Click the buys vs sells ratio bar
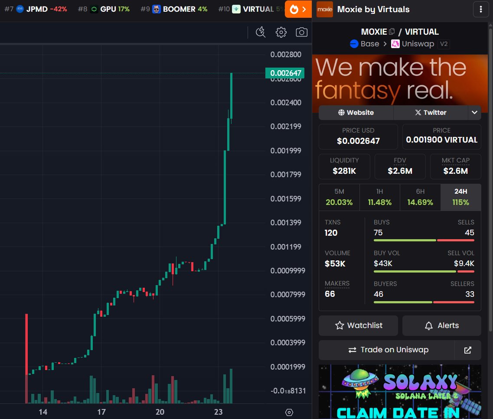Screen dimensions: 493x419 click(424, 240)
